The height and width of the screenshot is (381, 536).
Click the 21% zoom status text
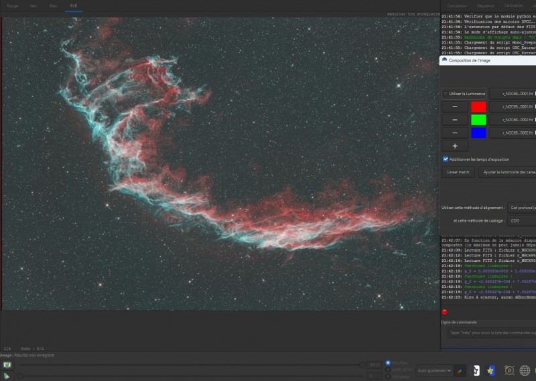pos(7,349)
